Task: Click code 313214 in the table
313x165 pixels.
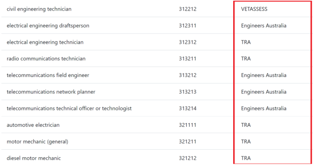Action: coord(187,108)
